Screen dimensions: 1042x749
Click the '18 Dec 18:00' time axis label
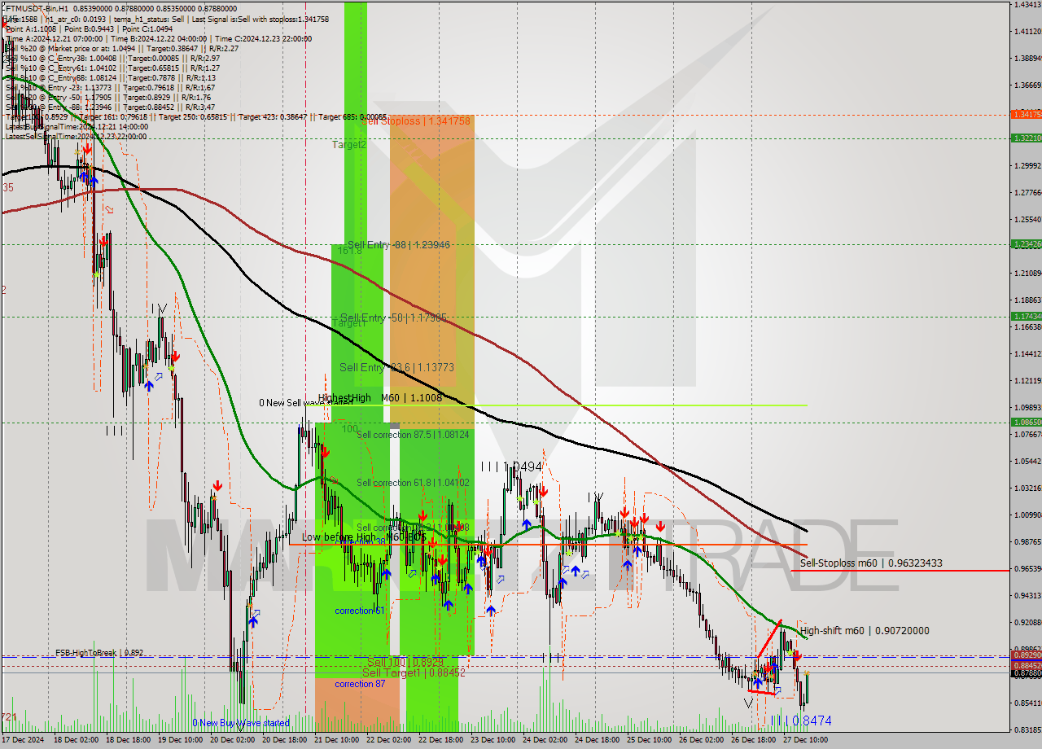tap(128, 740)
